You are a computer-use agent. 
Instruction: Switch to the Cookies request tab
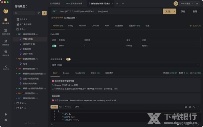[x=95, y=26]
